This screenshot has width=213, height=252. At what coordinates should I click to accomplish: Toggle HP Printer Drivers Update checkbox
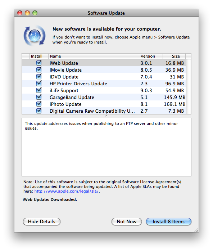click(39, 83)
